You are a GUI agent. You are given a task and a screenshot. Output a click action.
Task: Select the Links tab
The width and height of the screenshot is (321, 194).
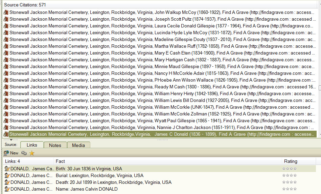32,145
